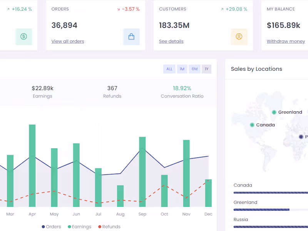Click the red down arrow beside -3.57 %
Viewport: 308px width, 231px height.
119,9
